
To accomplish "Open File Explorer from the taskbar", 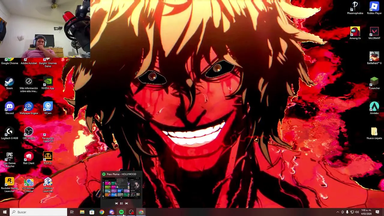I will (x=82, y=212).
